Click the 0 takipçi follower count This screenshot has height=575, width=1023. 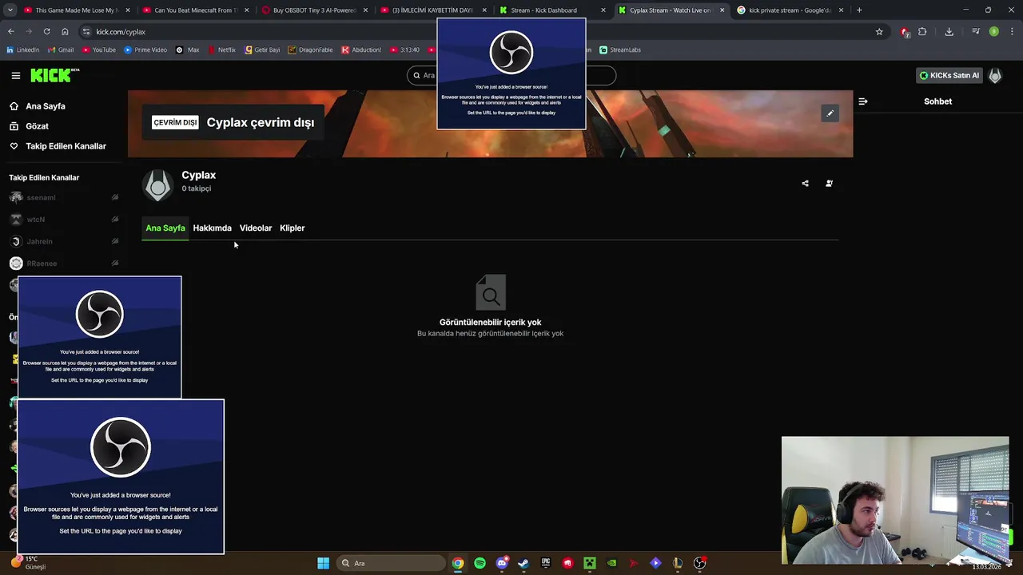coord(196,188)
